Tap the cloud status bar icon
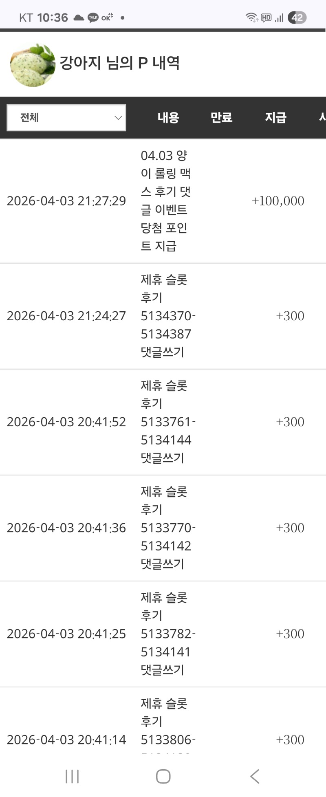The height and width of the screenshot is (797, 326). 79,18
